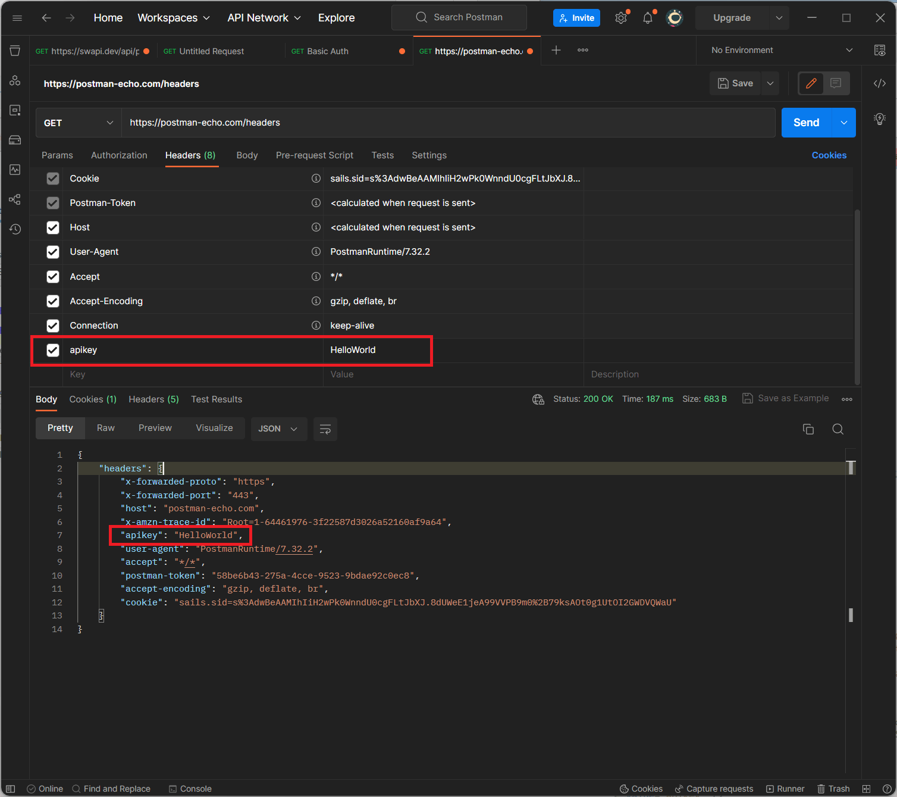Open the History icon in left sidebar
Screen dimensions: 897x797
pos(15,229)
